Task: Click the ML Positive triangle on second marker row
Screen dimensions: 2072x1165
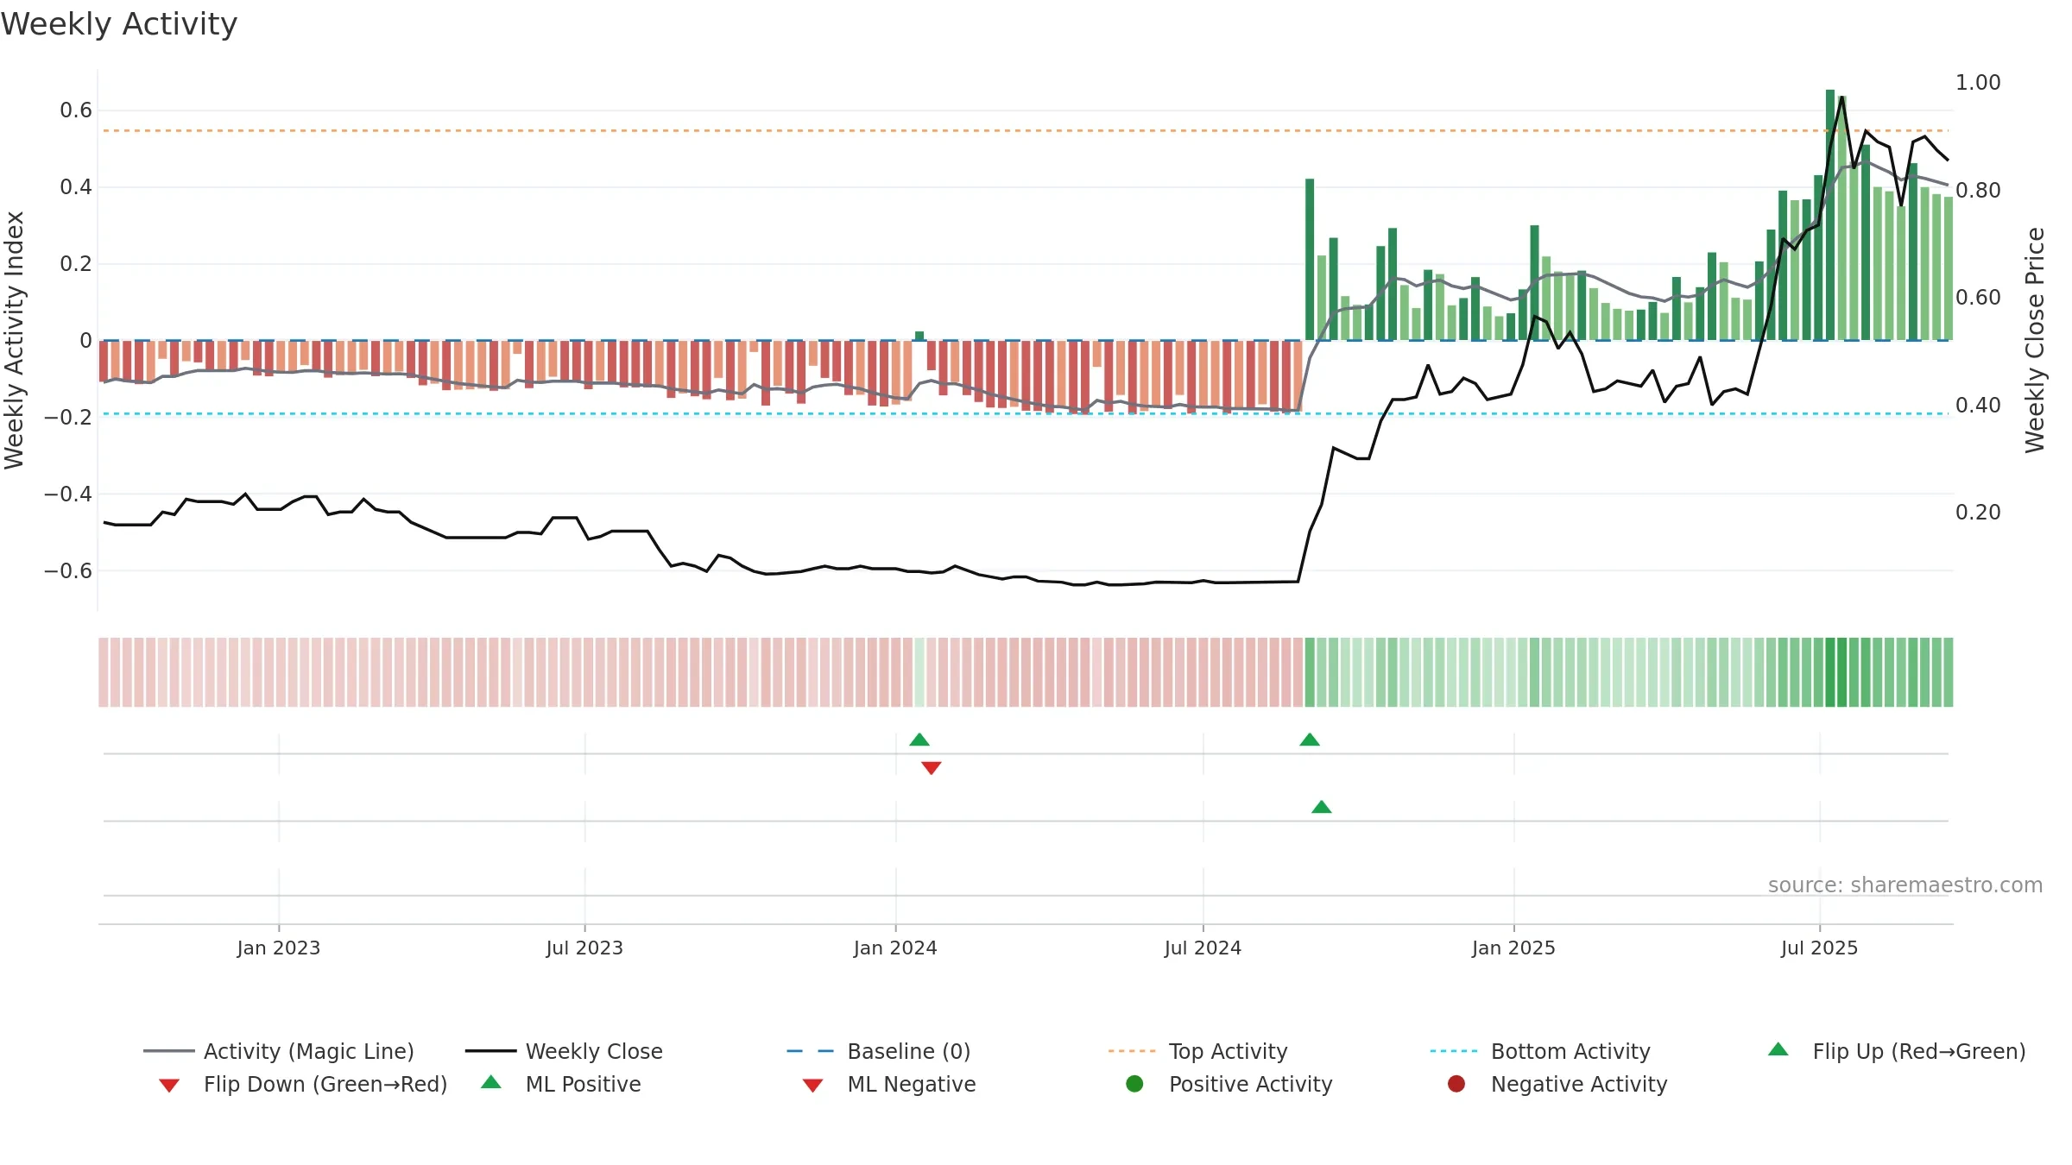Action: 1322,807
